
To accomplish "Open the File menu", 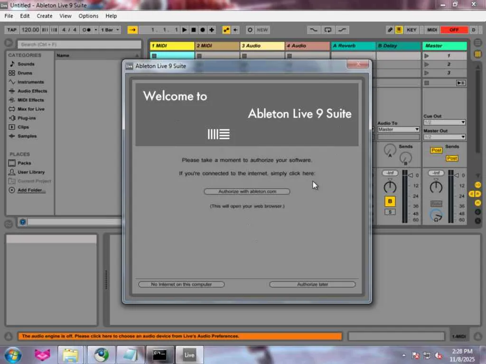I will (x=9, y=16).
